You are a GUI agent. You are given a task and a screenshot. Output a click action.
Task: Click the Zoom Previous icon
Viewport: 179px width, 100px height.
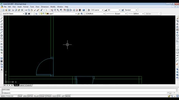coord(61,10)
